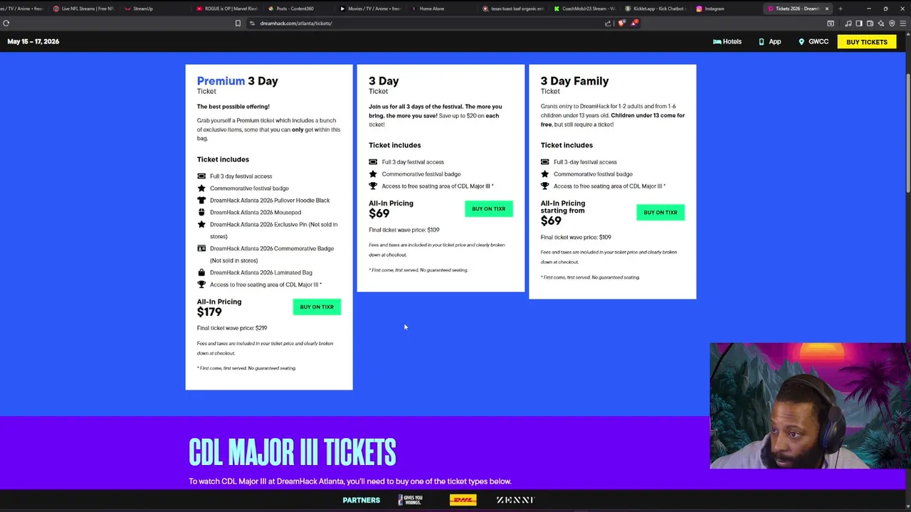
Task: Open the site information icon in address bar
Action: [x=252, y=23]
